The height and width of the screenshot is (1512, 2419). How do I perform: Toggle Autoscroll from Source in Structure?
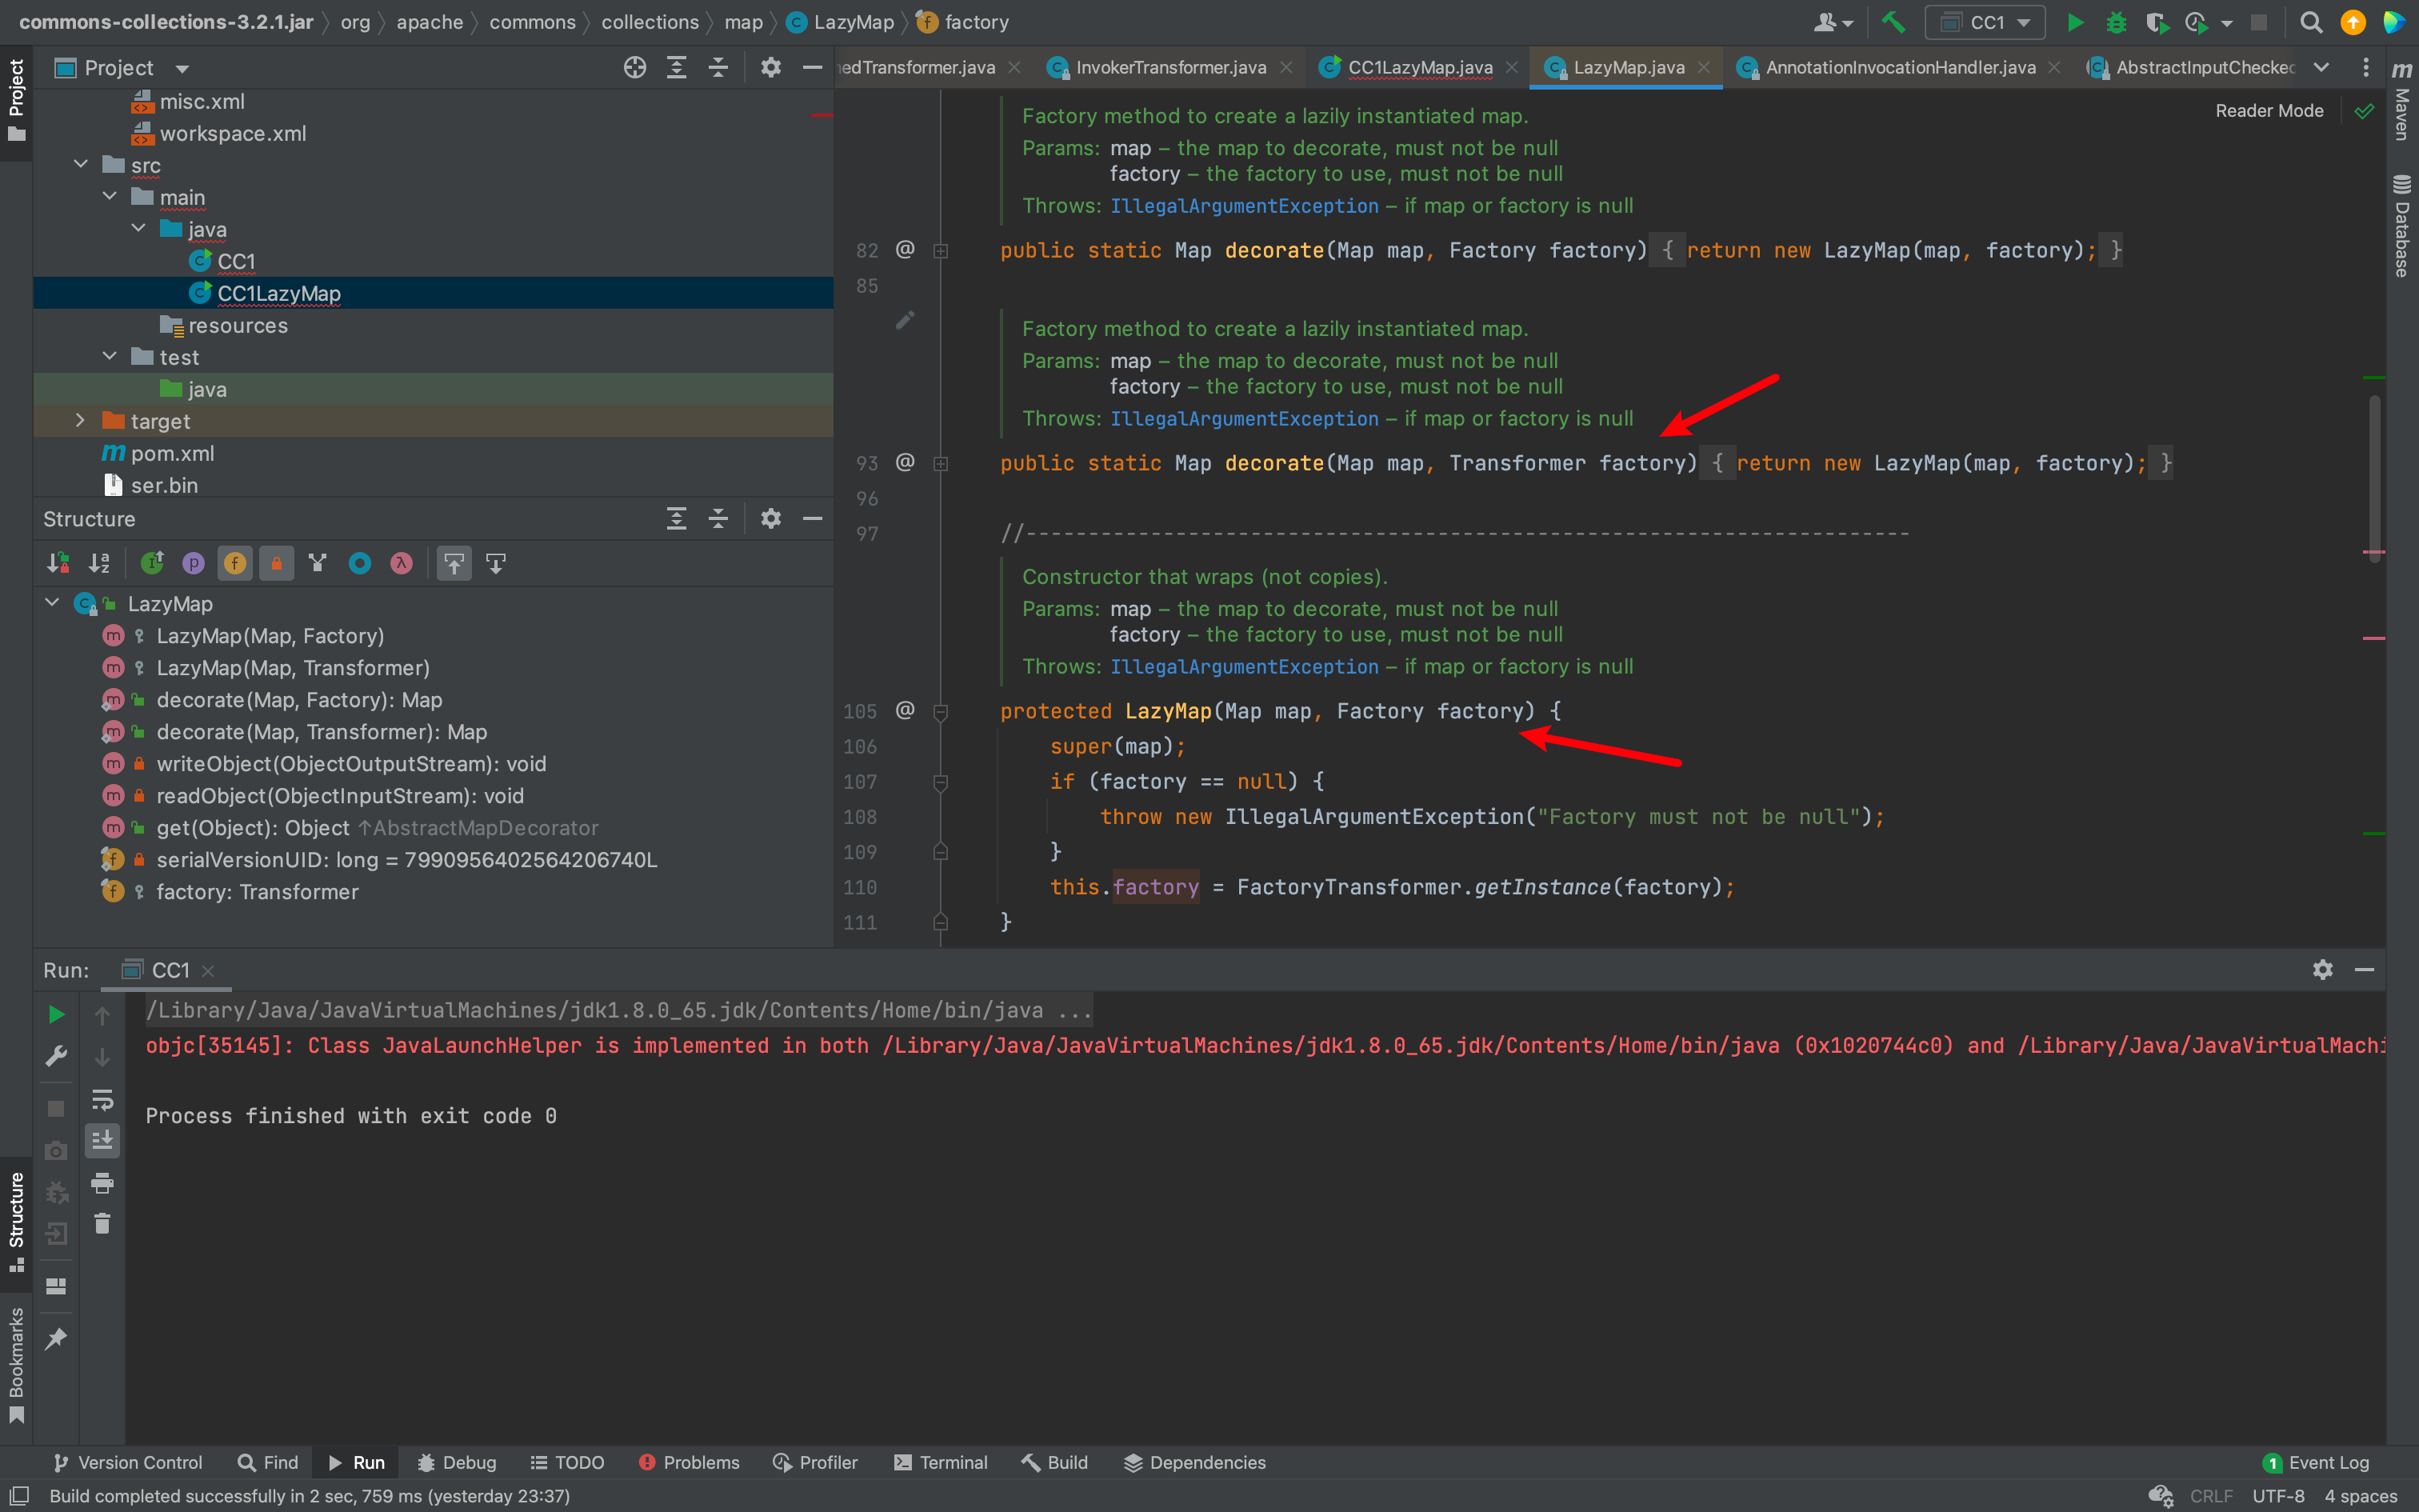pyautogui.click(x=496, y=563)
